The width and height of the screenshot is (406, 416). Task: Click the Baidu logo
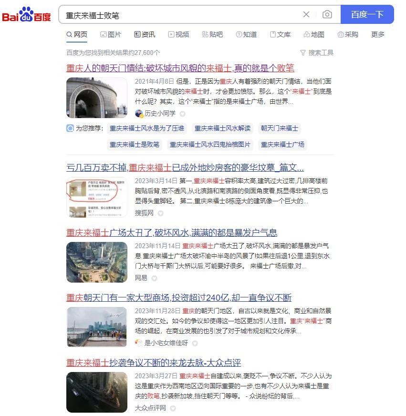26,15
